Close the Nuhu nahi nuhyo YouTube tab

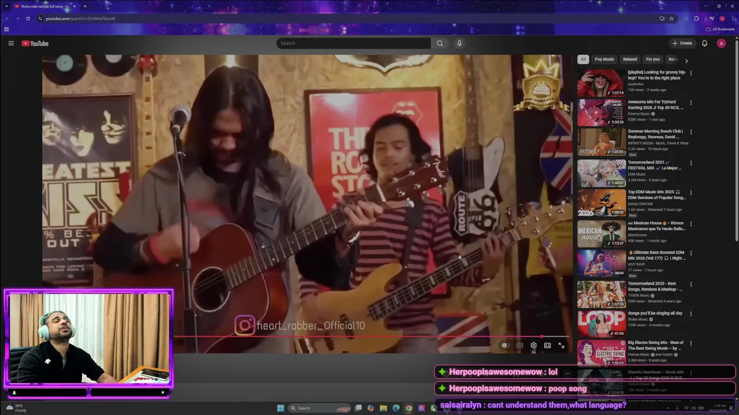[74, 6]
